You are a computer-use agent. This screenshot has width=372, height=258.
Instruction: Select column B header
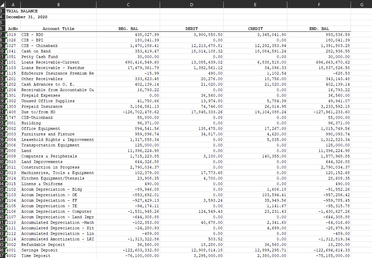pyautogui.click(x=58, y=4)
